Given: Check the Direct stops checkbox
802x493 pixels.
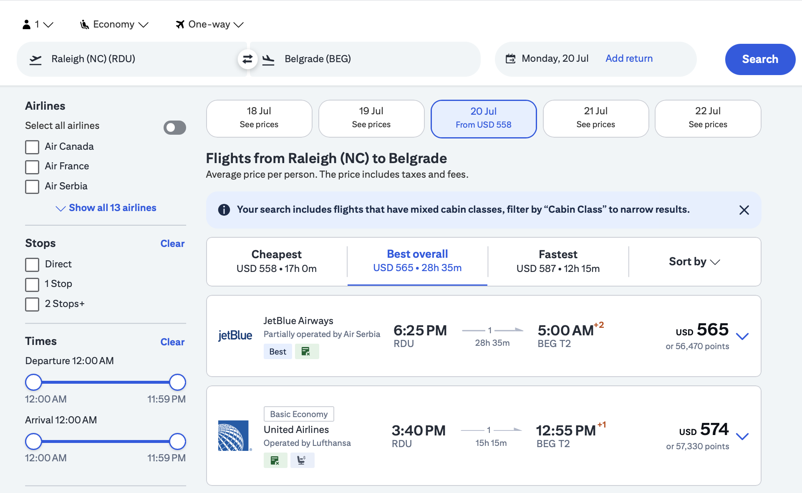Looking at the screenshot, I should pos(32,264).
